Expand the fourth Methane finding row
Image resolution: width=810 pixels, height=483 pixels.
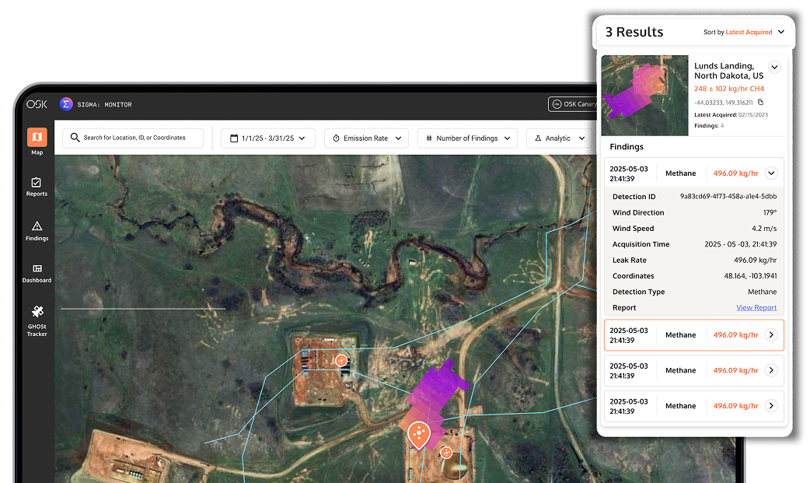coord(770,406)
